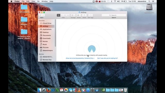Click the alexandros user menu
This screenshot has height=93, width=165.
point(142,1)
